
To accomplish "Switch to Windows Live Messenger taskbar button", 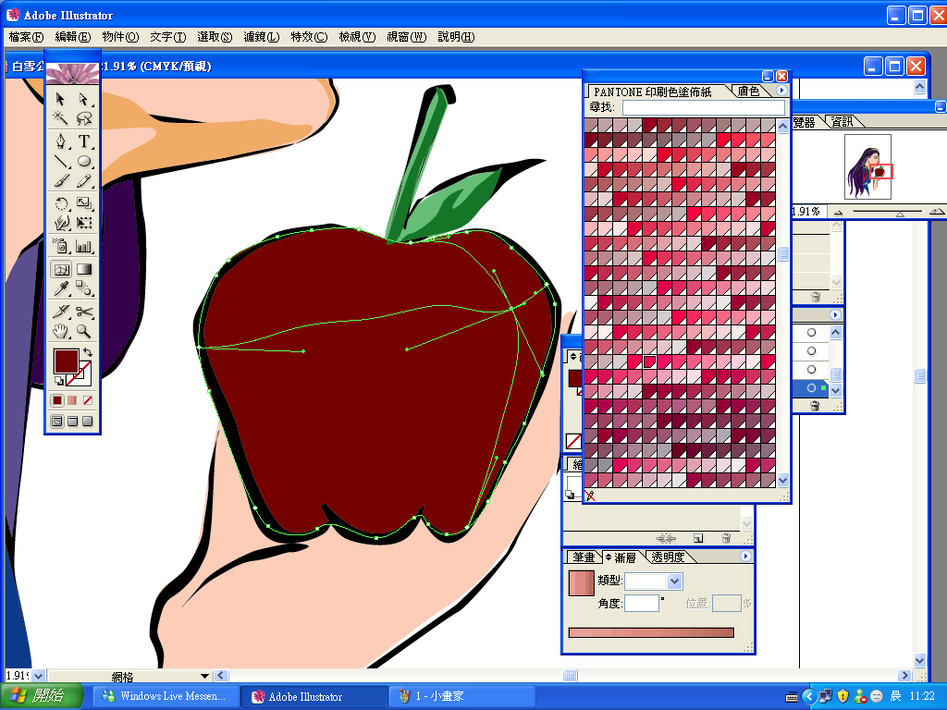I will pos(166,696).
